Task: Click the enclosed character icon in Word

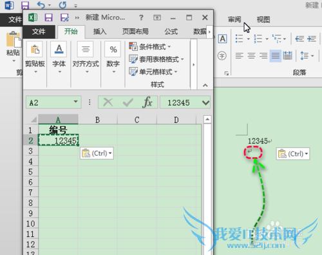Action: click(x=222, y=56)
